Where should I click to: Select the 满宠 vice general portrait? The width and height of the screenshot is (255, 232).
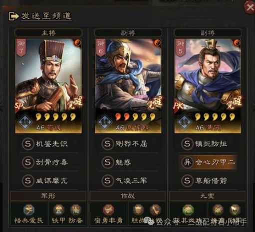[x=208, y=86]
